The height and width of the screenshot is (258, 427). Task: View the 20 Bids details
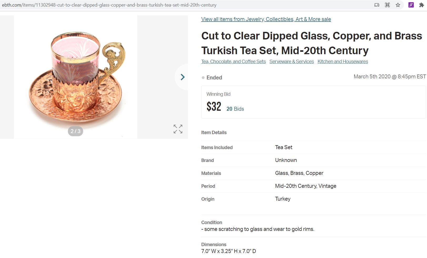tap(235, 109)
